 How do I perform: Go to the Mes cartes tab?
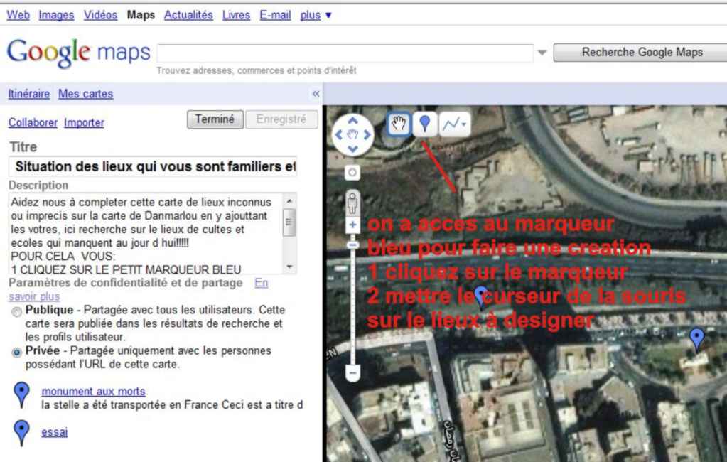(85, 94)
